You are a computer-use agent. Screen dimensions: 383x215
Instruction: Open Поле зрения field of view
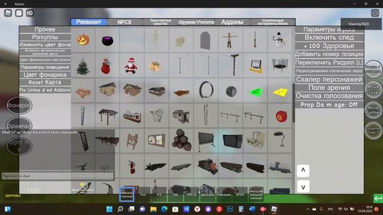click(x=329, y=88)
